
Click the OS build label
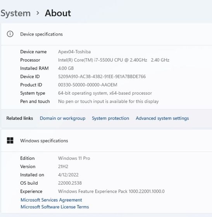[x=29, y=183]
